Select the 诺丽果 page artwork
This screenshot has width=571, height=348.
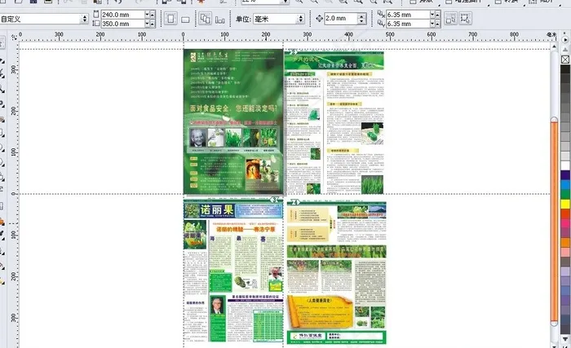coord(232,269)
